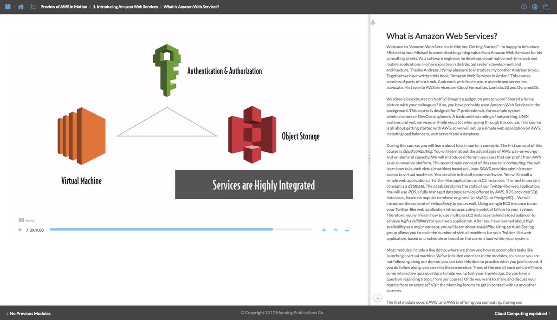Image resolution: width=557 pixels, height=320 pixels.
Task: Click 'Services are Highly Integrated' banner
Action: (x=264, y=185)
